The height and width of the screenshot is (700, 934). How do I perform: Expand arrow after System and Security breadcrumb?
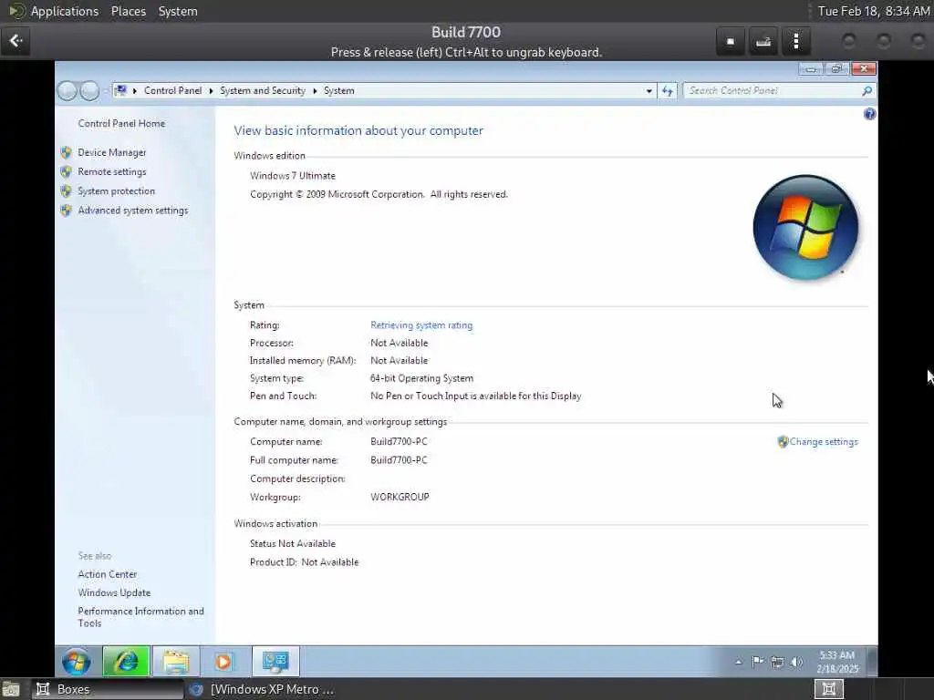(315, 91)
